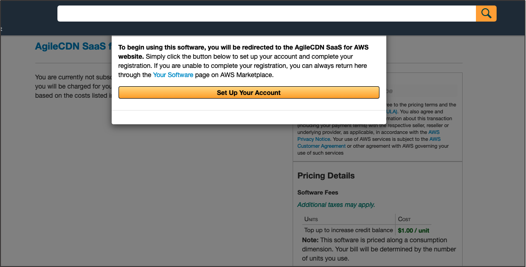Click the Pricing Details heading

[x=326, y=176]
